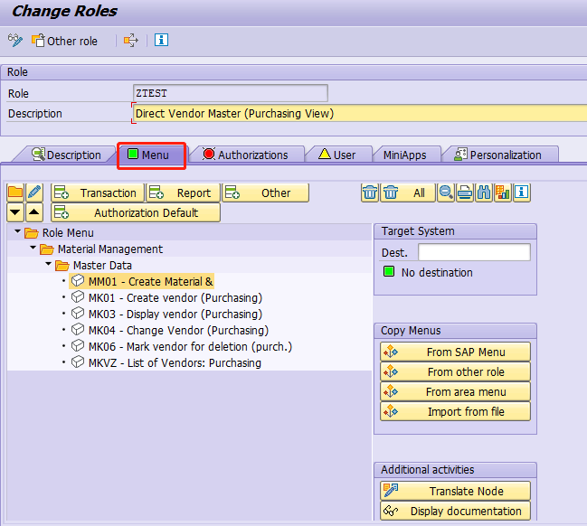The height and width of the screenshot is (526, 587).
Task: Click the Target System Dest. field
Action: coord(474,252)
